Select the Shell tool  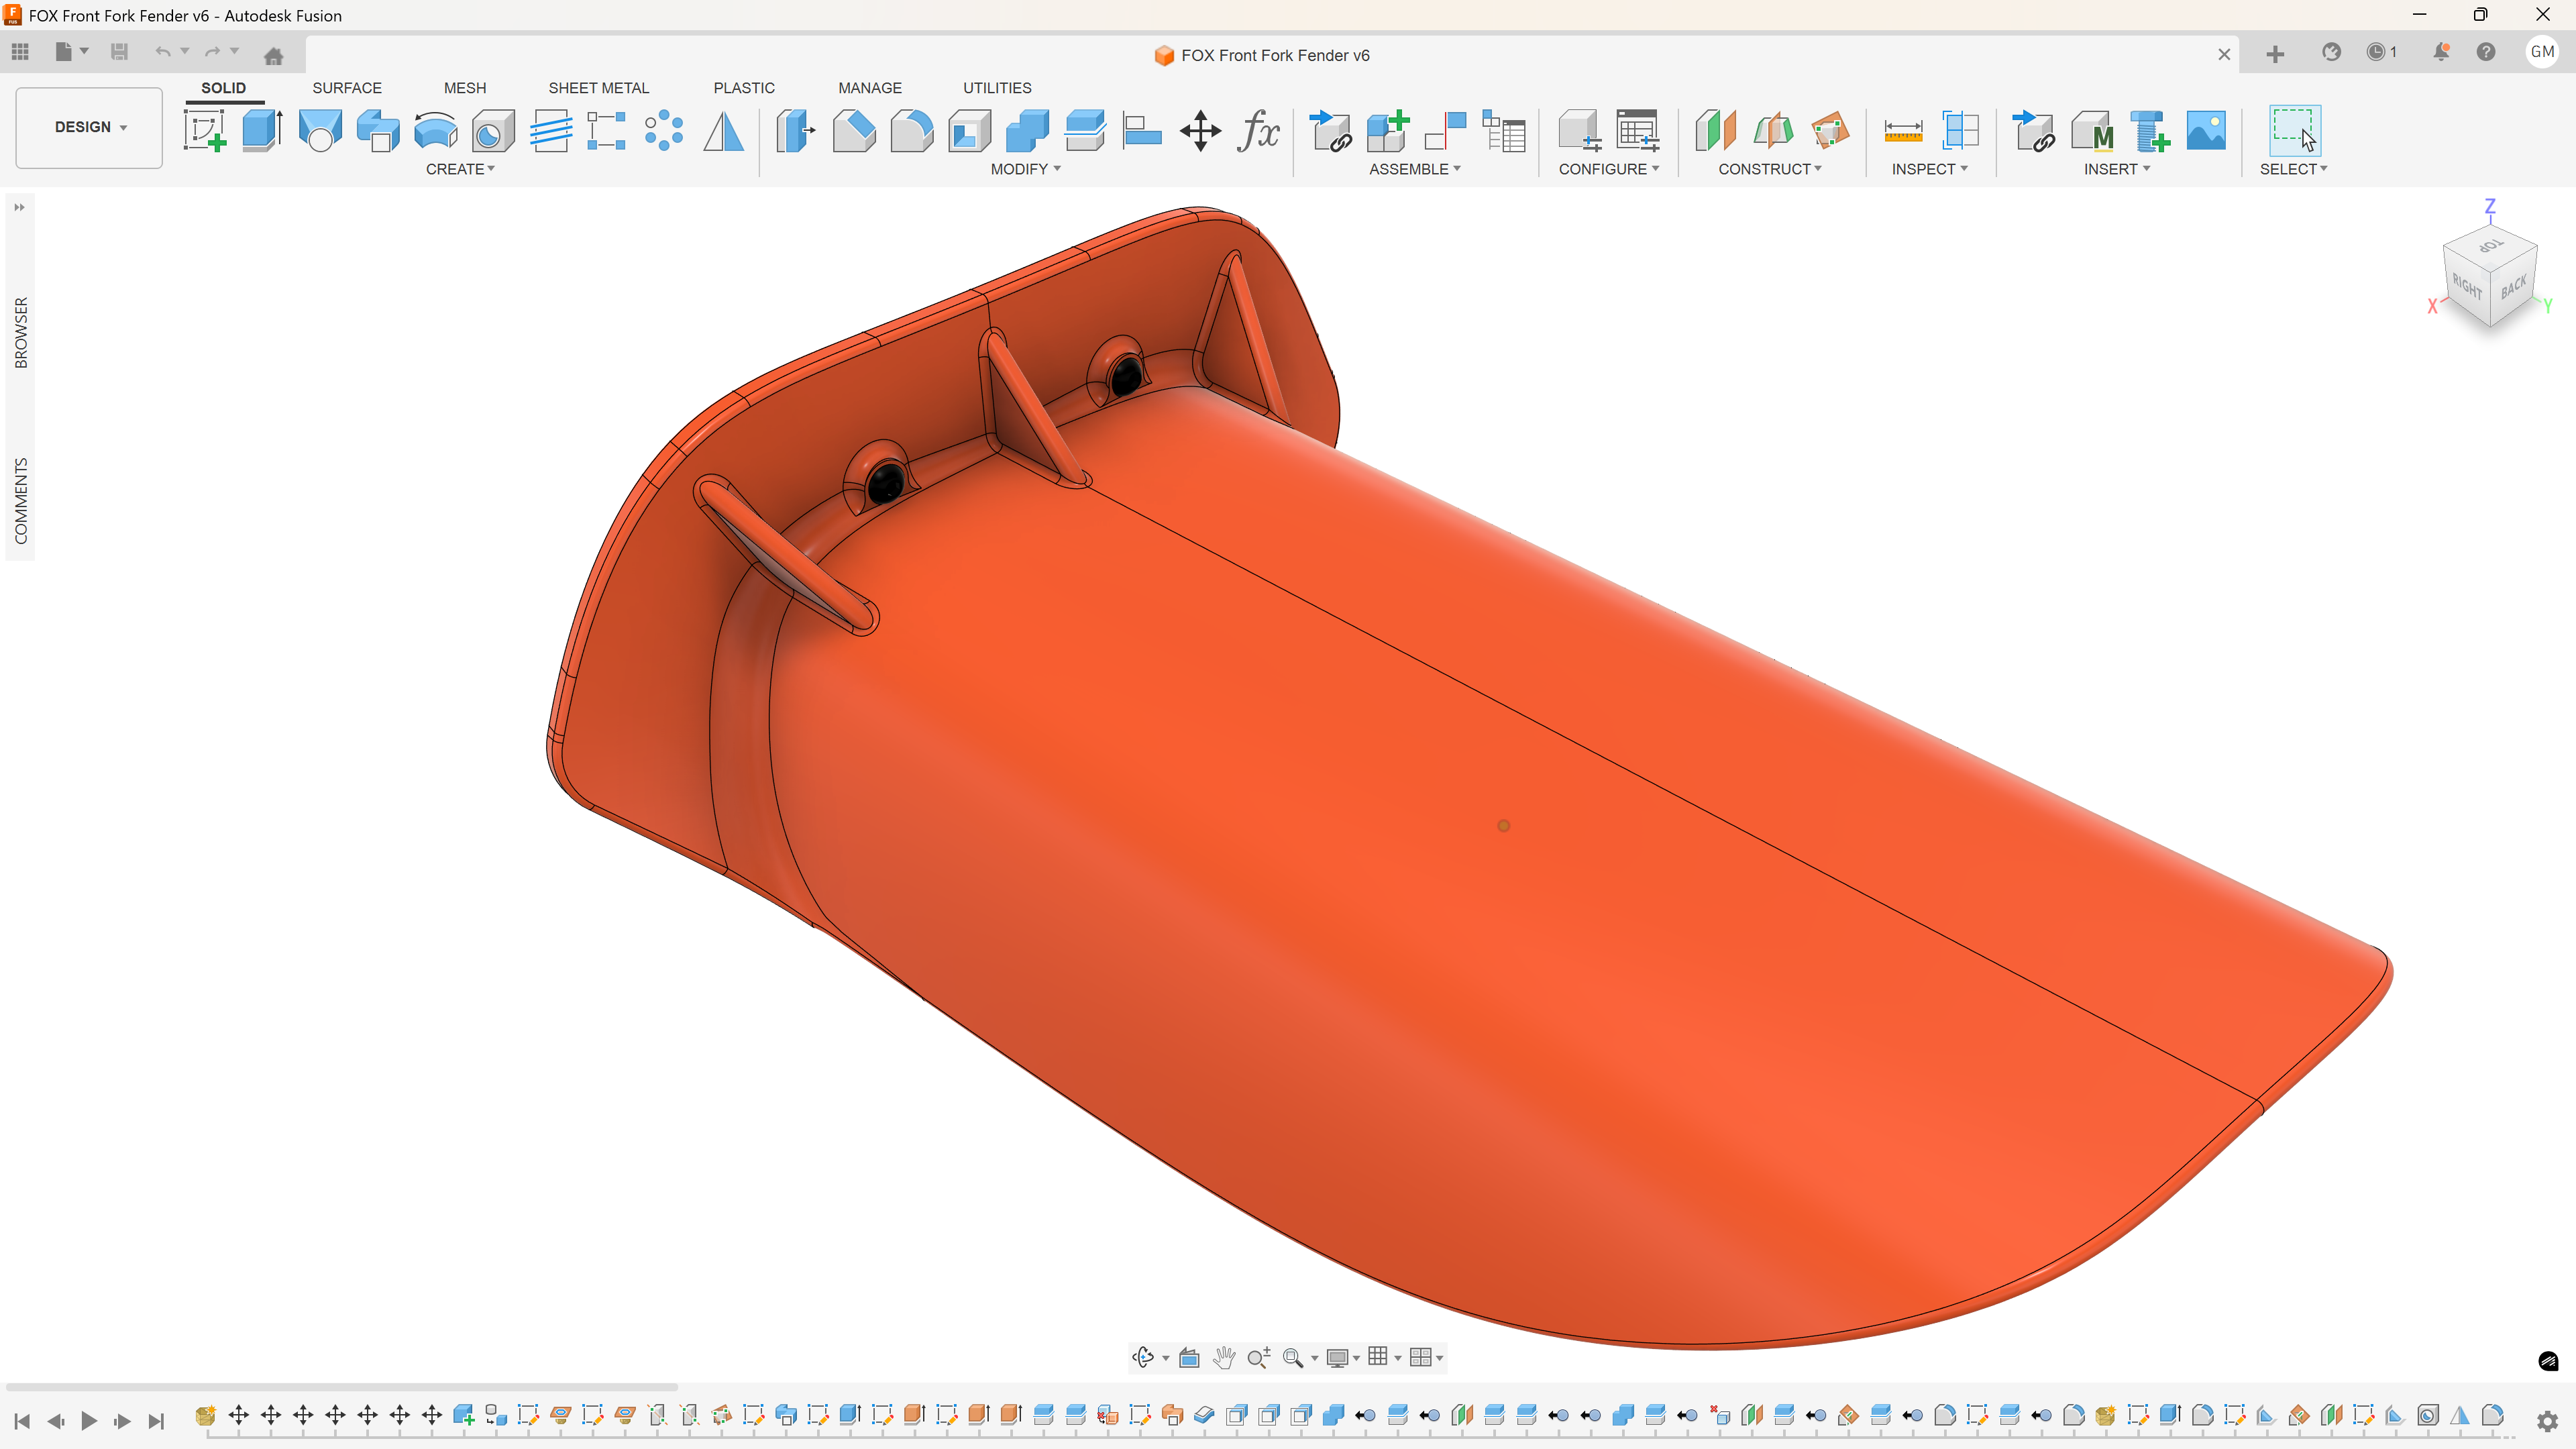pyautogui.click(x=969, y=131)
